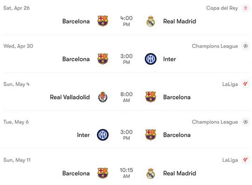
Task: Click LaLiga logo on May 4 match
Action: pyautogui.click(x=245, y=84)
